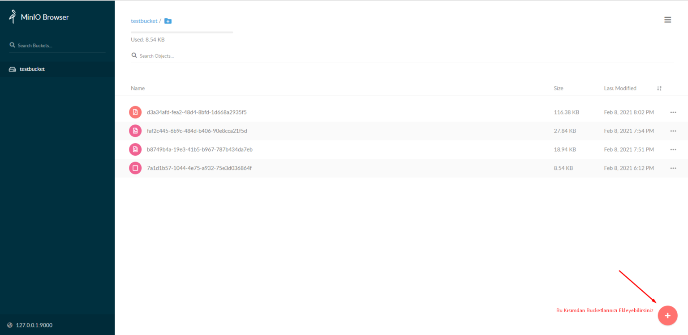688x335 pixels.
Task: Open options menu for b8749b4a object
Action: (673, 149)
